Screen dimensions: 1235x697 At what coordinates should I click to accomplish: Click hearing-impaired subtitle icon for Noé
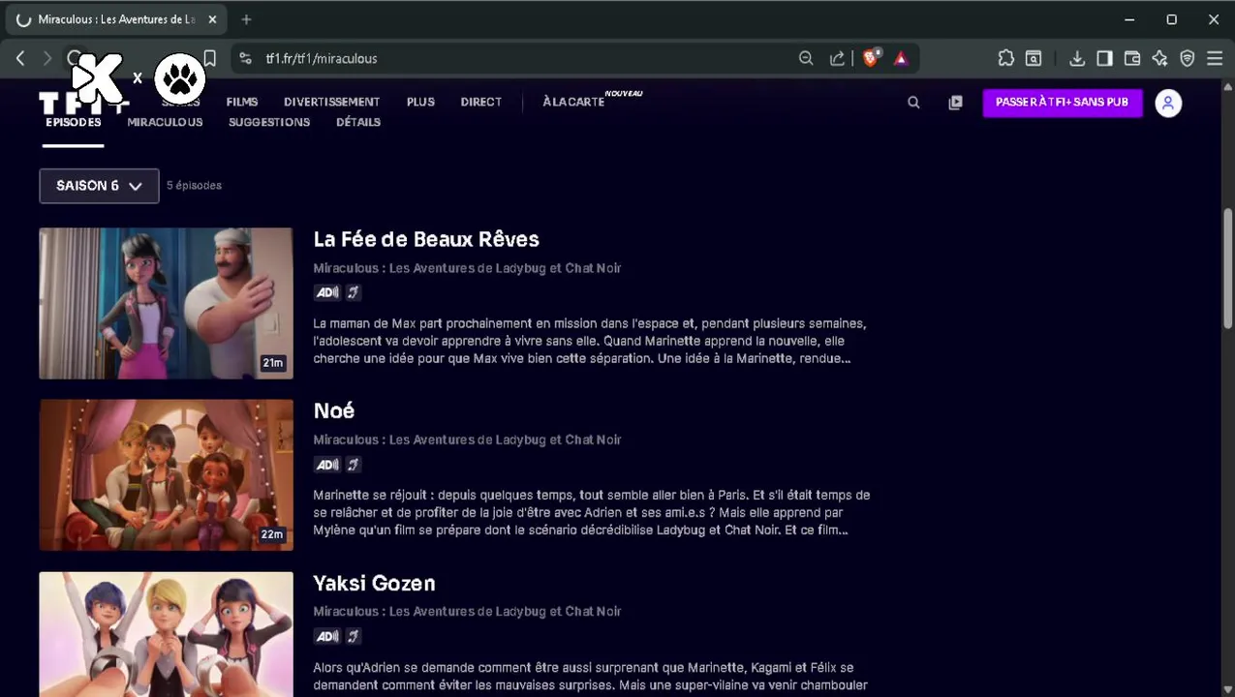click(354, 465)
